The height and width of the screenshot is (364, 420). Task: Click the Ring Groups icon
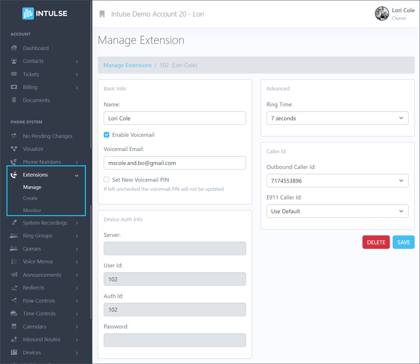(14, 236)
